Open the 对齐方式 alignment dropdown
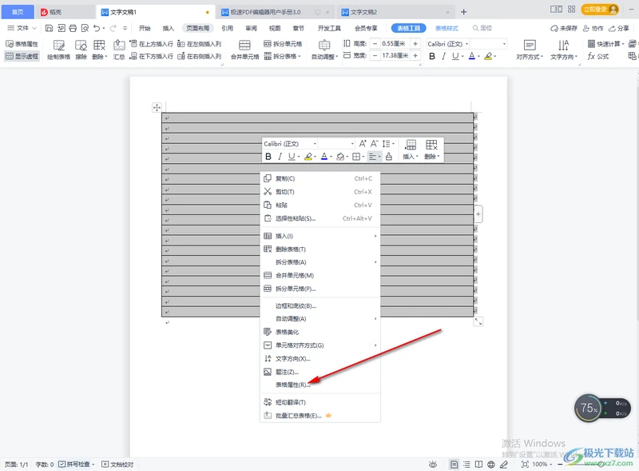This screenshot has height=471, width=639. click(x=530, y=50)
